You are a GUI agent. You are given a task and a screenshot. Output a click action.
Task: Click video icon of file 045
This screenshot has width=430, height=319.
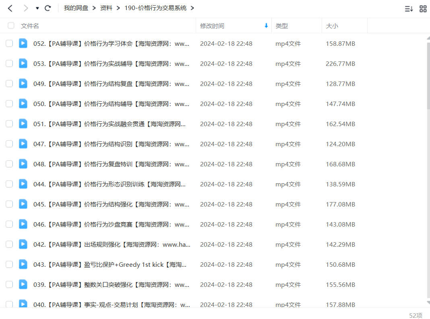(23, 204)
